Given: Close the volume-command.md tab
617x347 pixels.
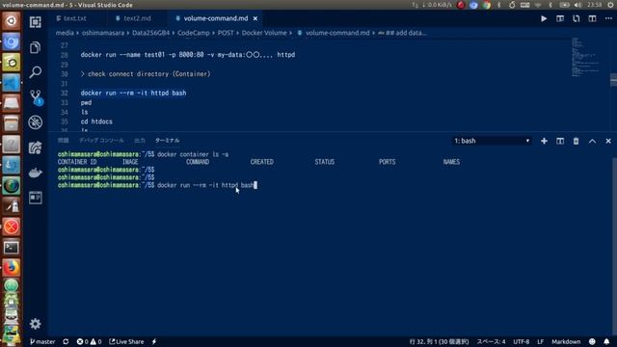Looking at the screenshot, I should coord(255,18).
